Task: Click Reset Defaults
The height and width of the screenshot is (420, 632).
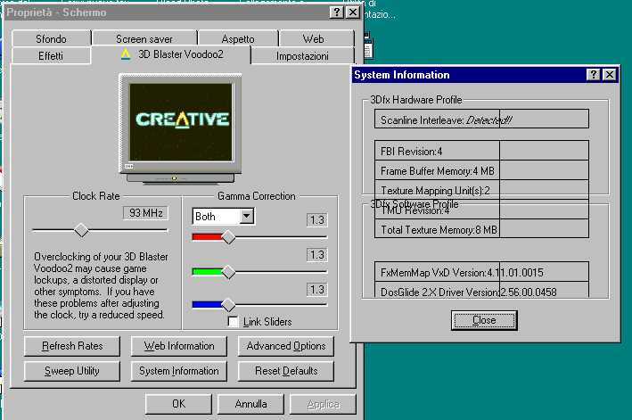Action: pyautogui.click(x=286, y=371)
